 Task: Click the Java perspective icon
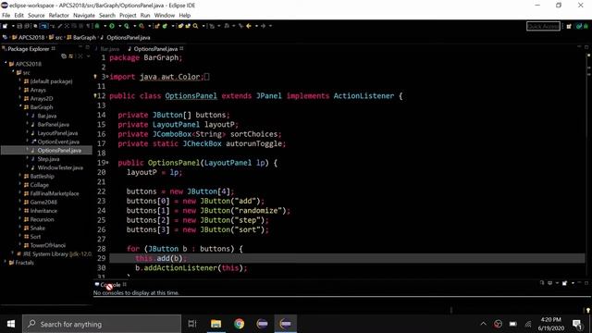[579, 26]
